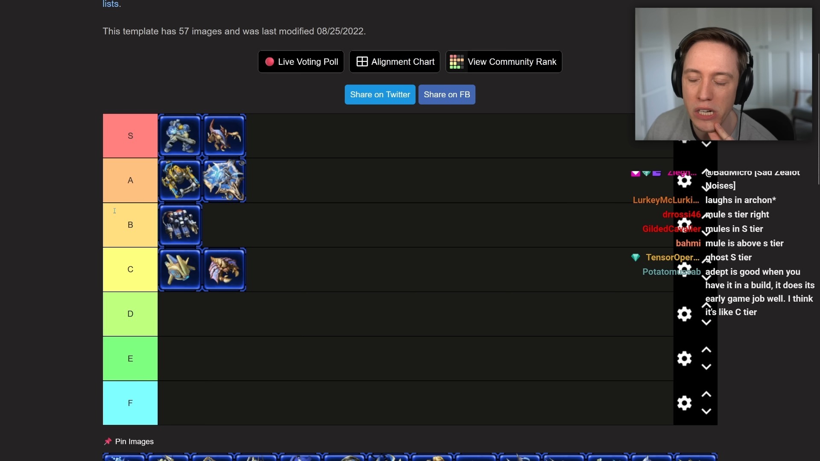
Task: Click the cyan F tier label
Action: coord(130,403)
